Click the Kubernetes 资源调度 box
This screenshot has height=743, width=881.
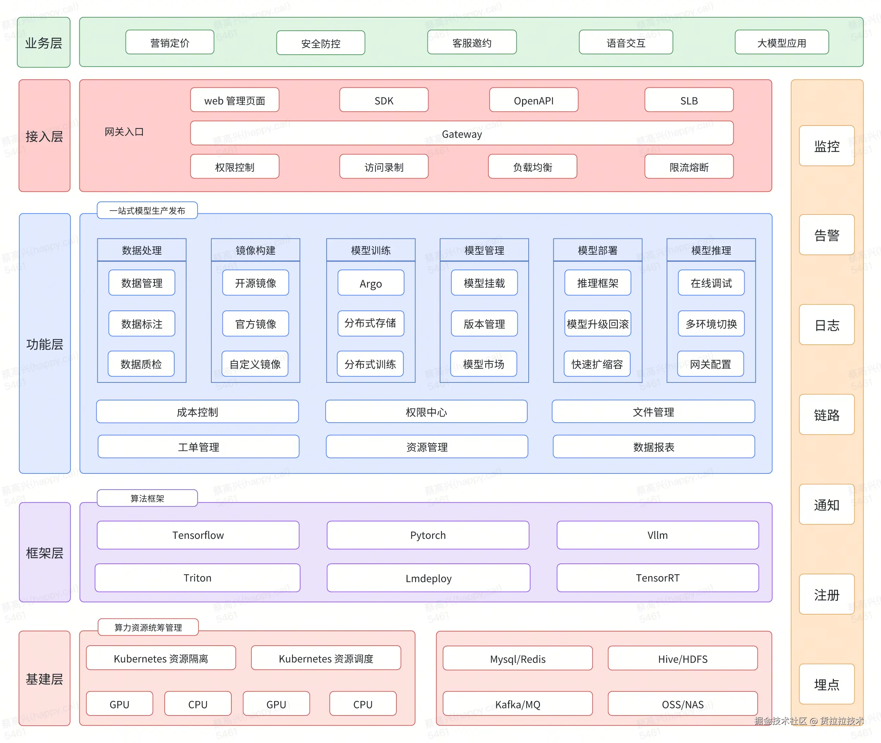coord(326,658)
